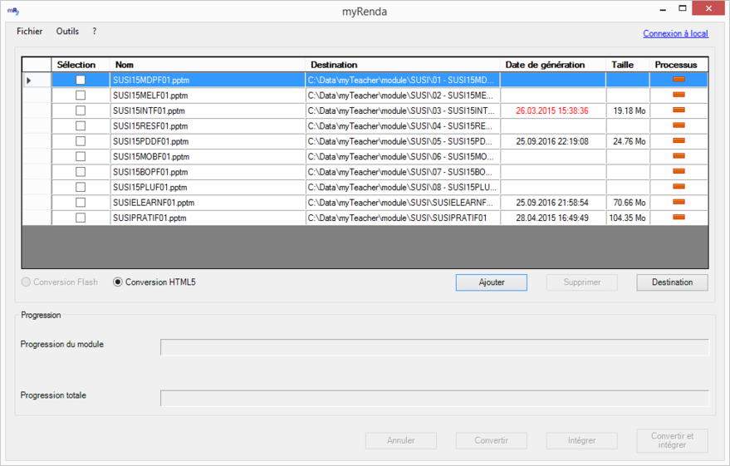The width and height of the screenshot is (730, 466).
Task: Click the process icon for SUSI15MOBF01.pptm
Action: tap(678, 155)
